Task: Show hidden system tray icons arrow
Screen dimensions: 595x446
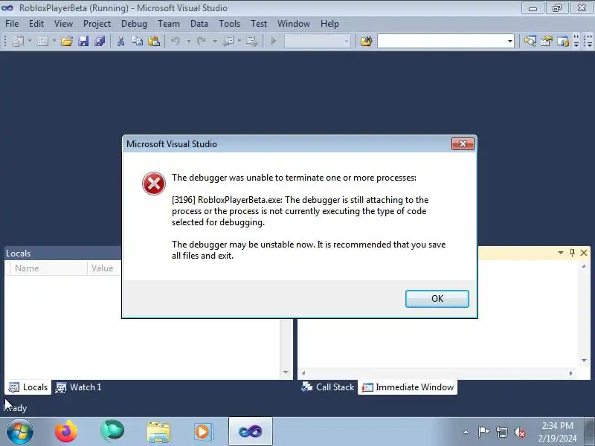Action: (x=466, y=432)
